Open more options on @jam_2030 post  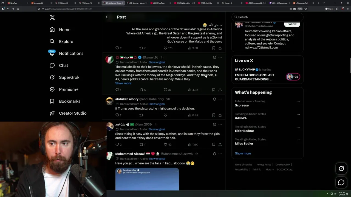pyautogui.click(x=220, y=124)
